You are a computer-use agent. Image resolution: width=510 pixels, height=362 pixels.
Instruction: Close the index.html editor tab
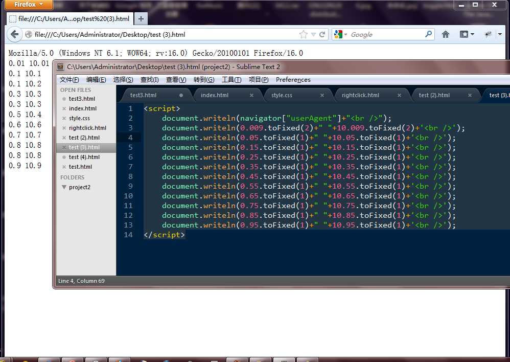[x=251, y=96]
